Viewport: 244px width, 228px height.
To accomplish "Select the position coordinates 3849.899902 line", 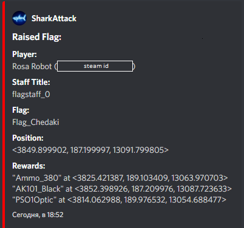I will click(x=90, y=150).
